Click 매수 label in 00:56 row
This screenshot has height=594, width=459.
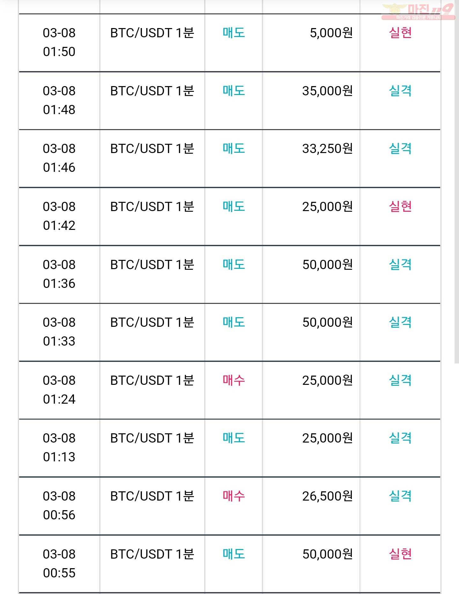234,496
